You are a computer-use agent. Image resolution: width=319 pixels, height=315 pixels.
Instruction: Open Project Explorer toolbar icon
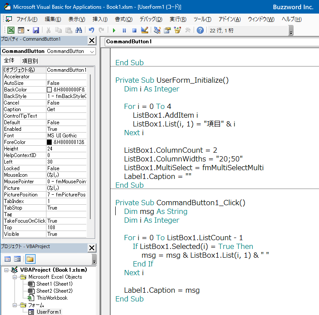tap(157, 31)
